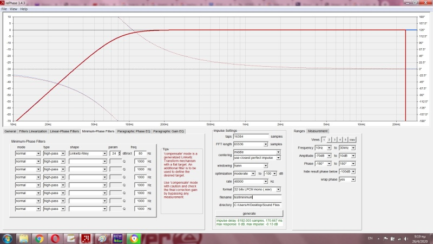Launch Google Chrome from the taskbar
Image resolution: width=433 pixels, height=244 pixels.
pos(40,238)
